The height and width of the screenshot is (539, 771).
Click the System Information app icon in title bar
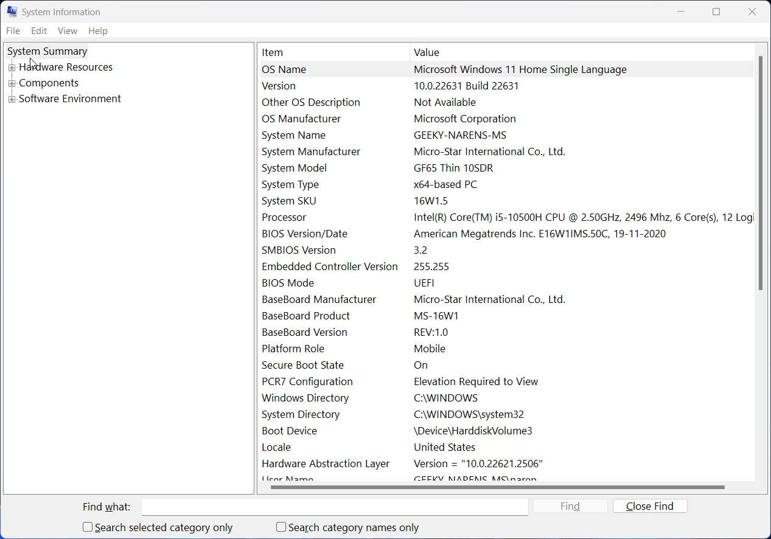coord(12,12)
